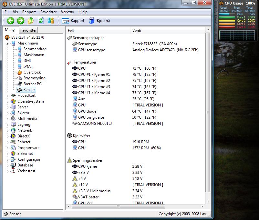This screenshot has width=259, height=220.
Task: Go back with the green left arrow
Action: pyautogui.click(x=11, y=21)
